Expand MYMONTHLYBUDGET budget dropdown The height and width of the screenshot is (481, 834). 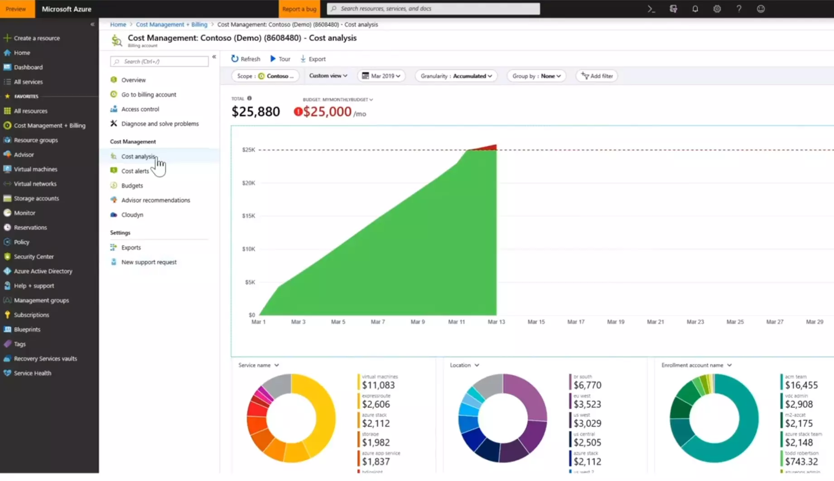337,99
